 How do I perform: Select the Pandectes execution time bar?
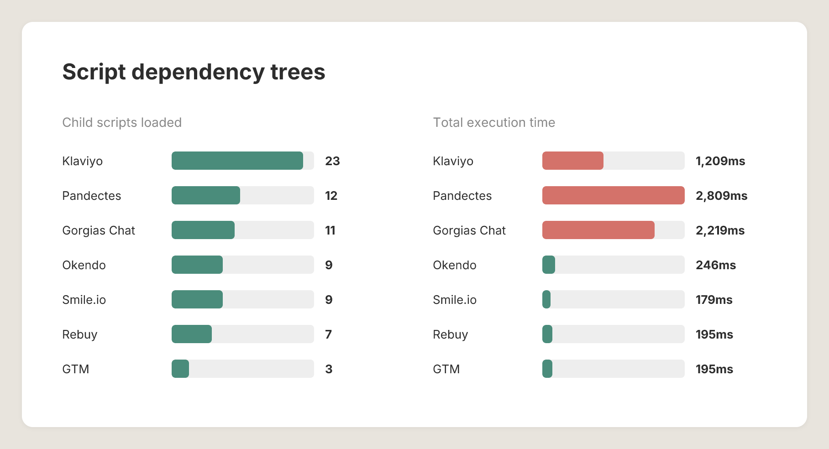[x=613, y=195]
